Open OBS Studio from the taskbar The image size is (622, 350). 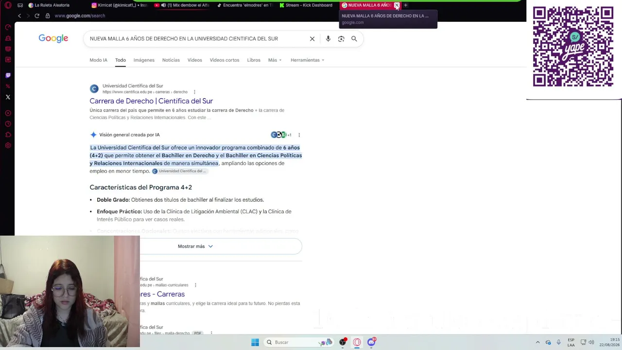[x=343, y=342]
